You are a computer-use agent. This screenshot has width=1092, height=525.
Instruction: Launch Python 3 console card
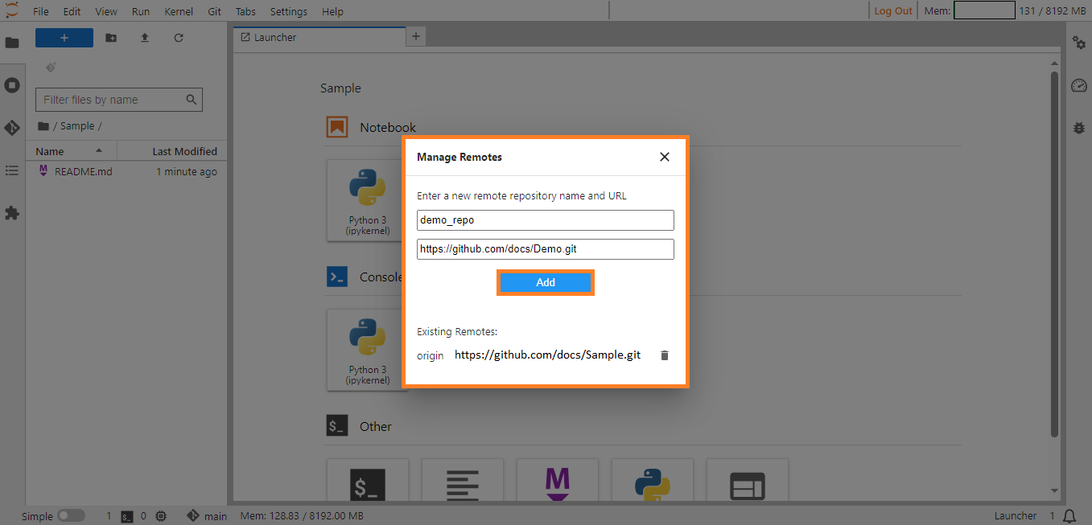tap(367, 350)
